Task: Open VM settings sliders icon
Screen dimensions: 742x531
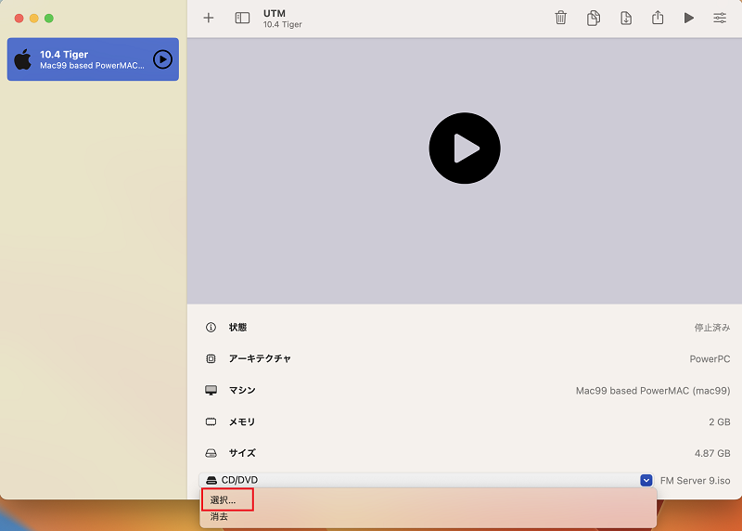Action: (720, 18)
